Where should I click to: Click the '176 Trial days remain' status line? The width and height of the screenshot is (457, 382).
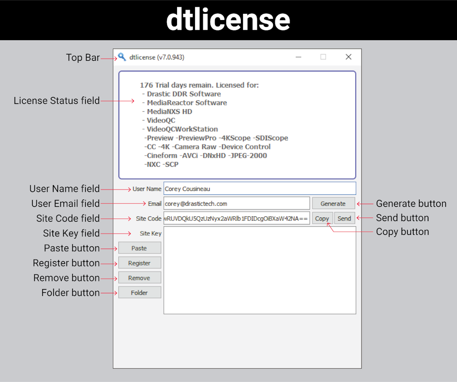pyautogui.click(x=199, y=85)
